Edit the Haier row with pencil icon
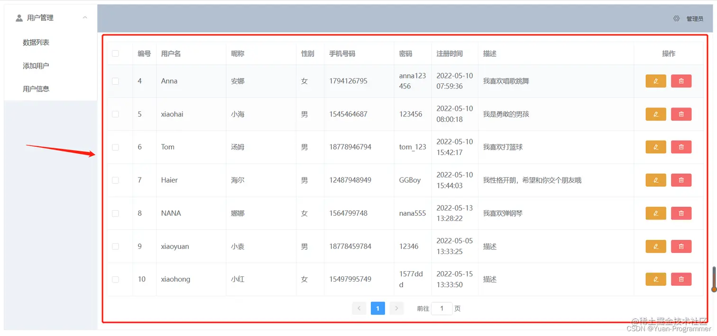 pos(656,180)
